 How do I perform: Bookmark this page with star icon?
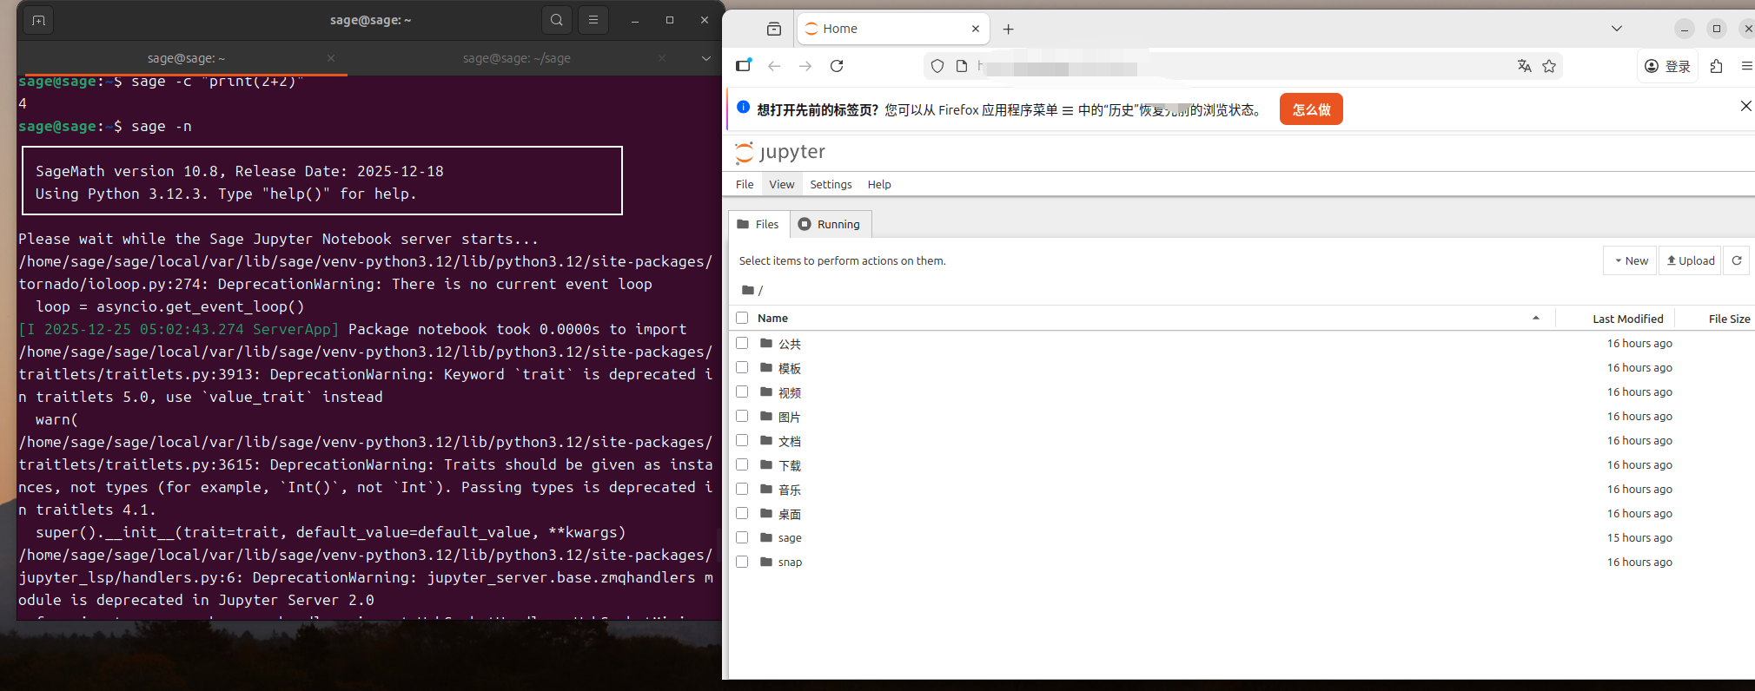click(x=1549, y=66)
